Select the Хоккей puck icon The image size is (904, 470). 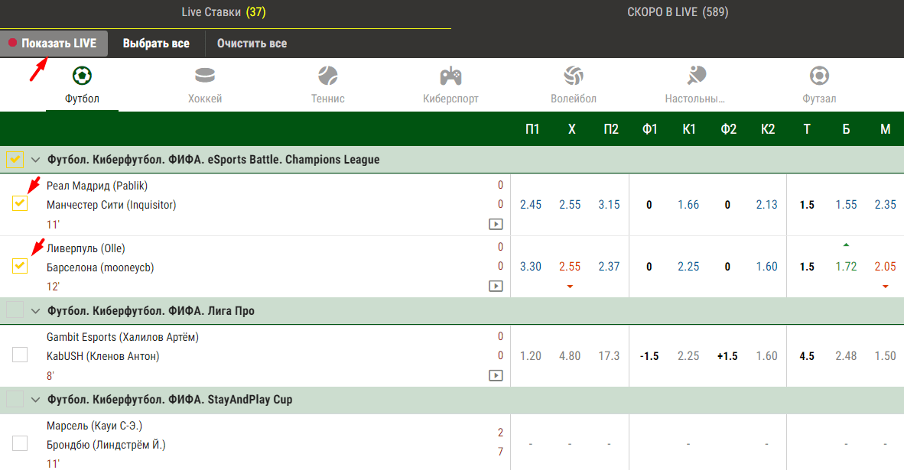point(205,76)
